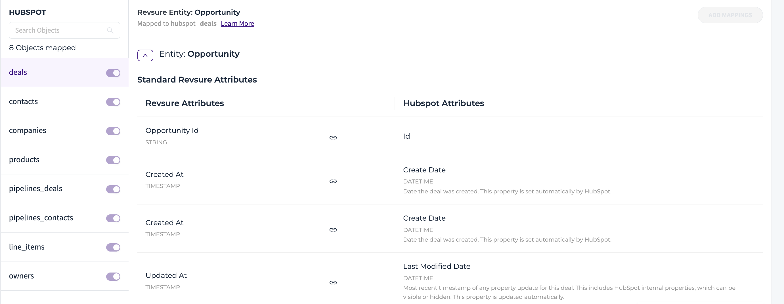Viewport: 784px width, 304px height.
Task: Collapse the Entity: Opportunity section
Action: click(145, 55)
